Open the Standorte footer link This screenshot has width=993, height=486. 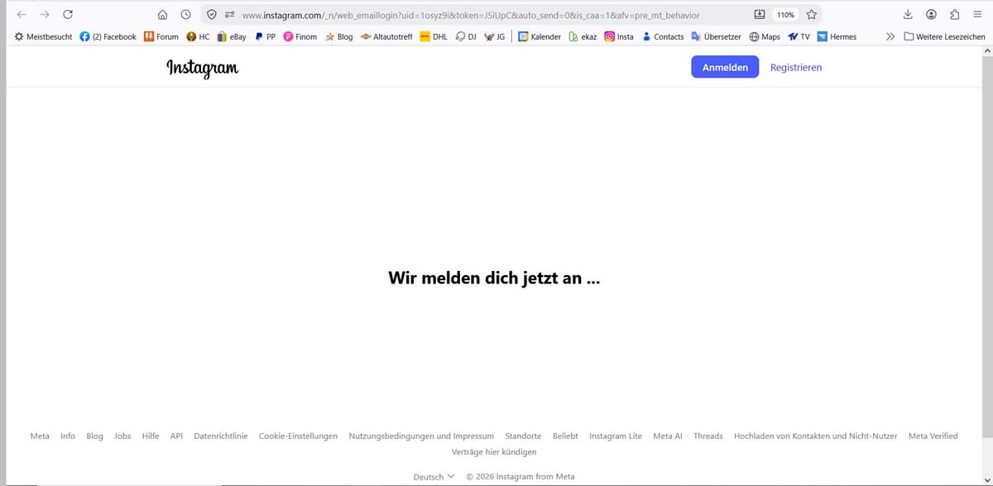pyautogui.click(x=523, y=436)
